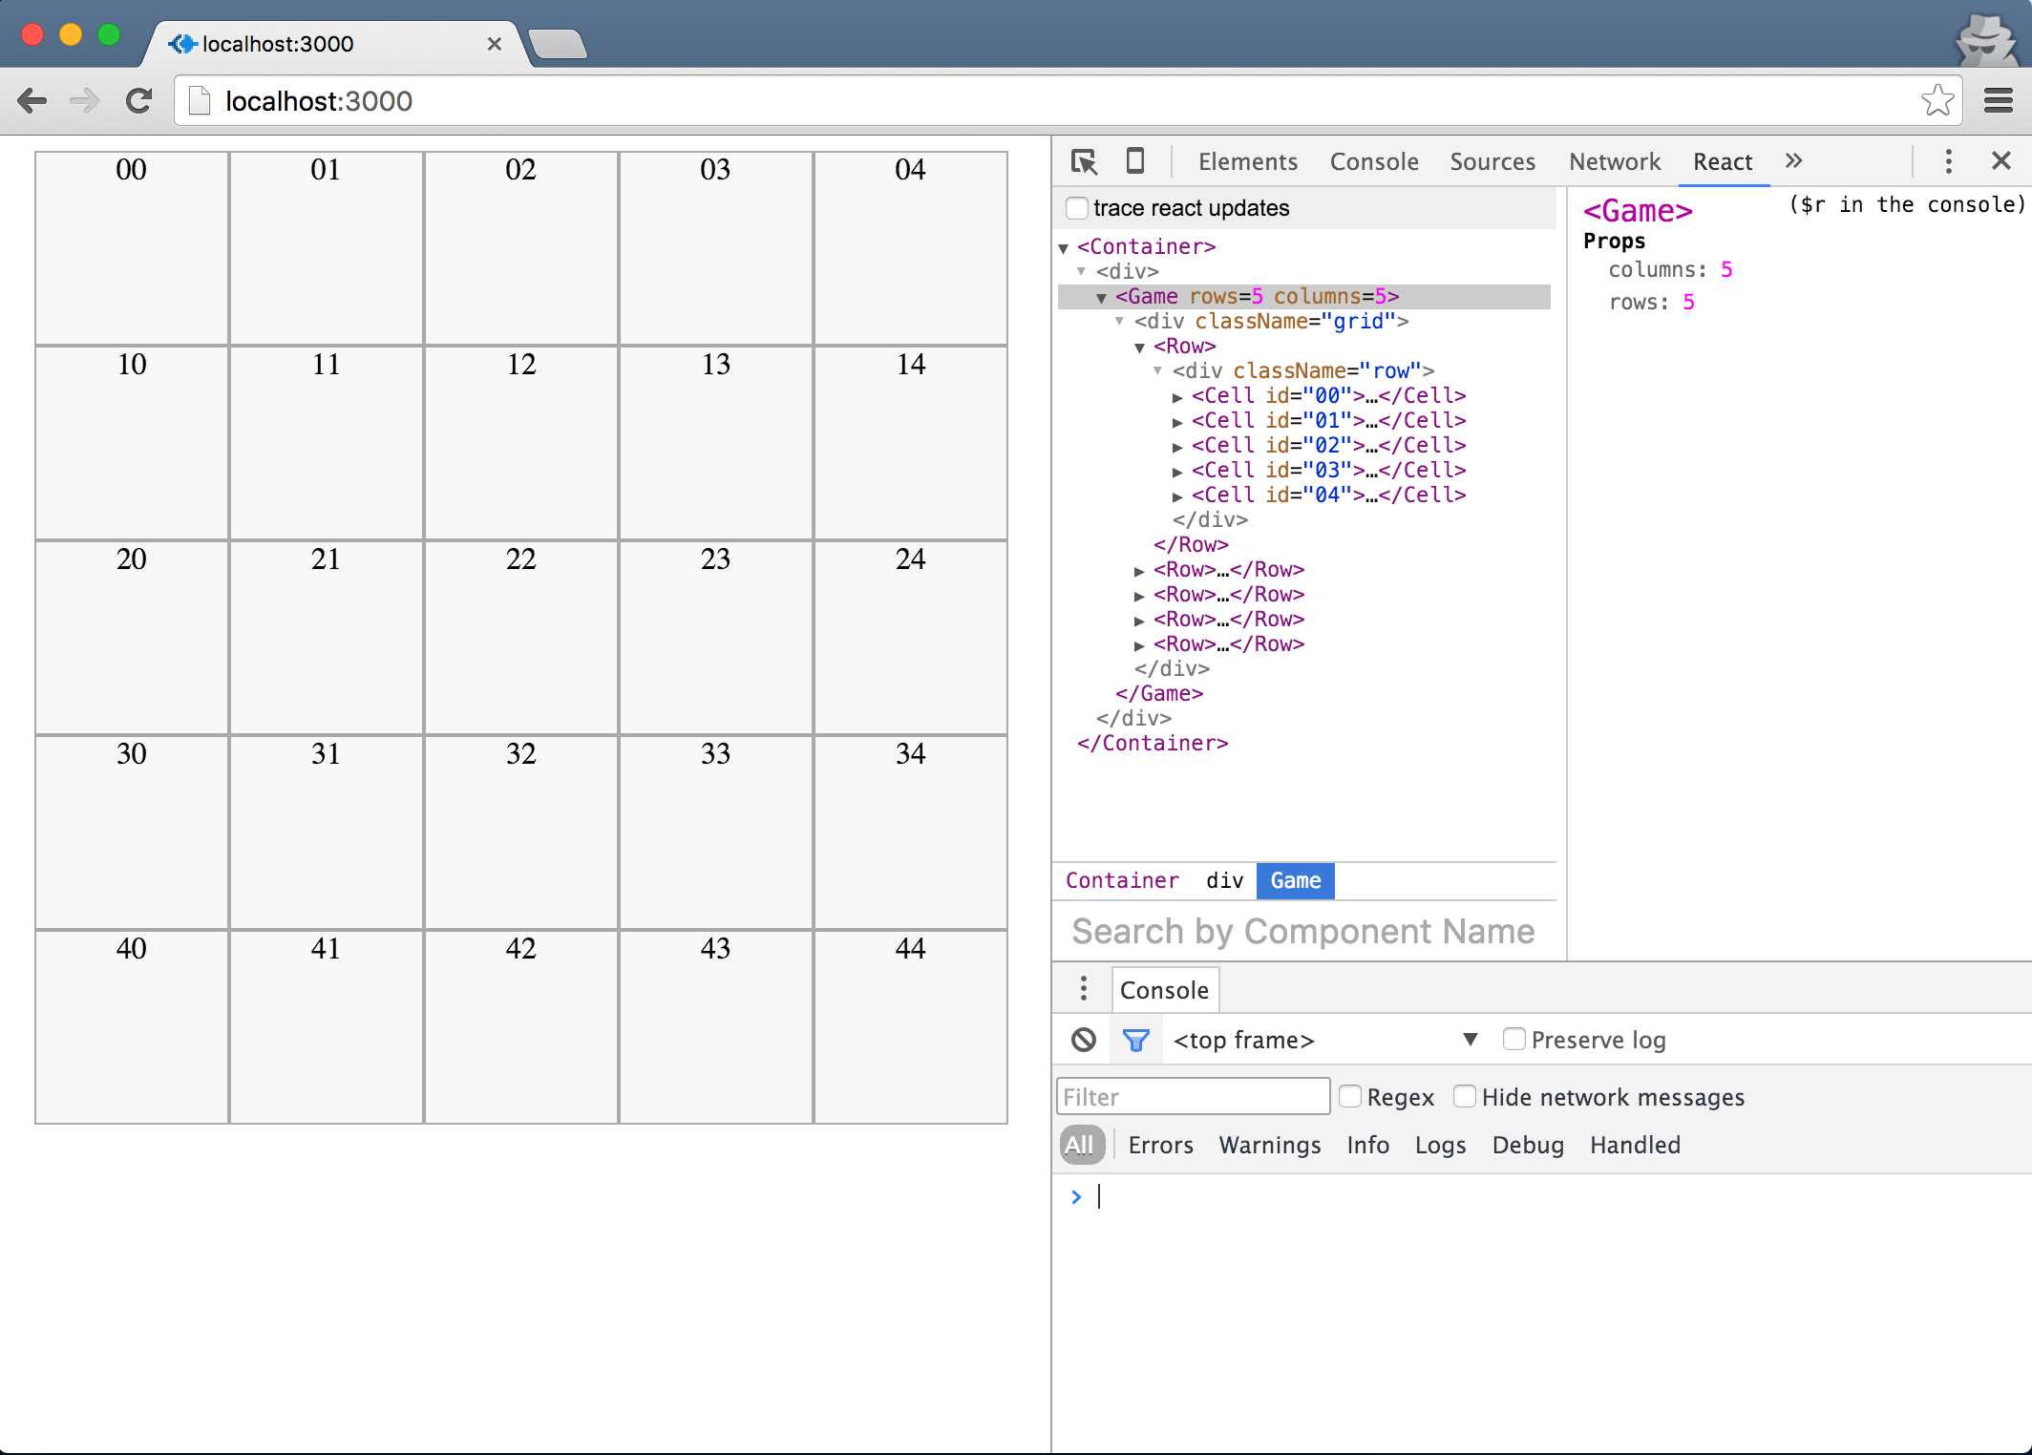
Task: Click the inspect element picker icon
Action: pyautogui.click(x=1084, y=161)
